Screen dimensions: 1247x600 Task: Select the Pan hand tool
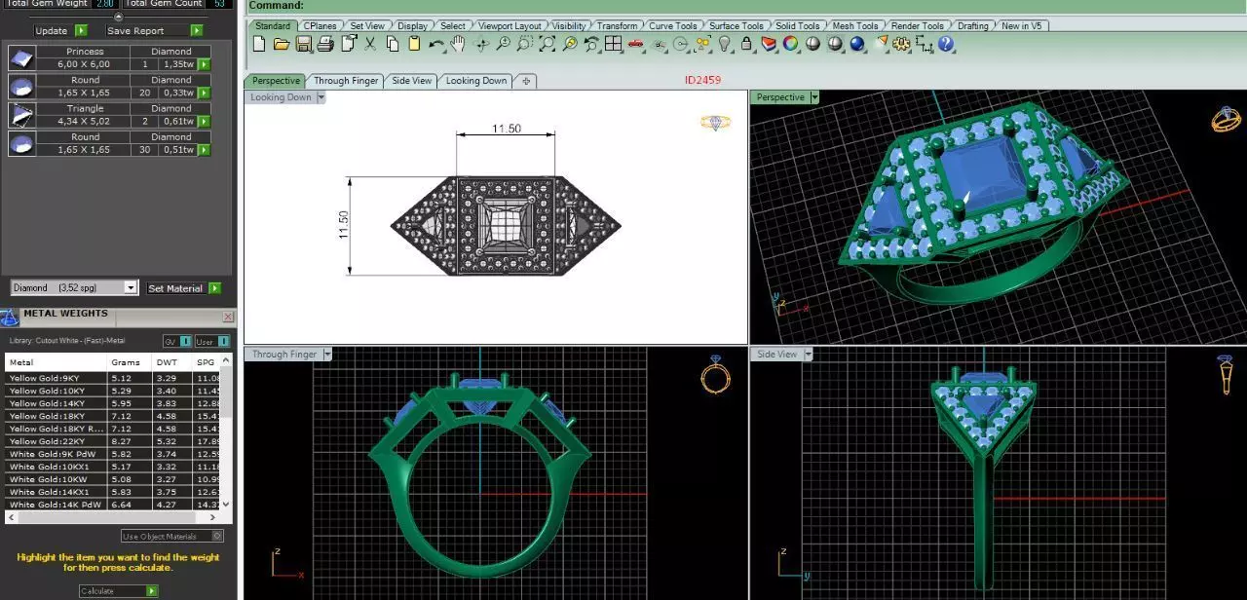click(x=458, y=44)
